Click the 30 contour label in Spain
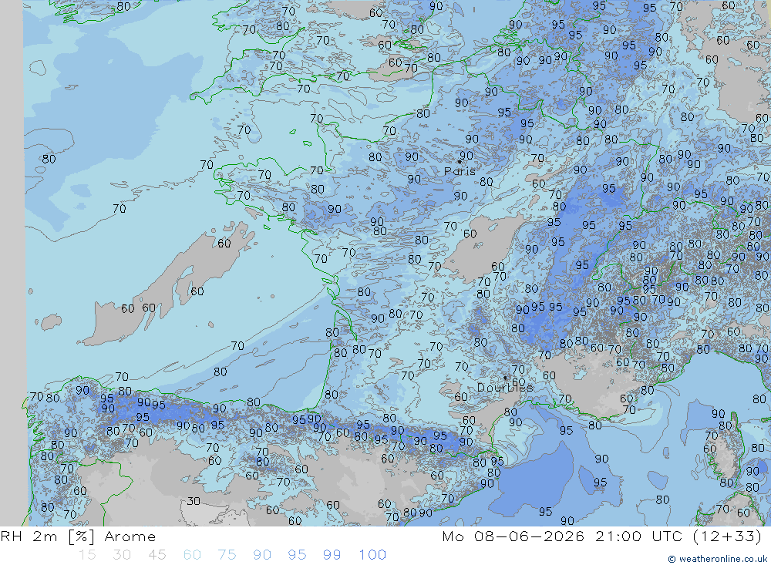 coord(194,500)
